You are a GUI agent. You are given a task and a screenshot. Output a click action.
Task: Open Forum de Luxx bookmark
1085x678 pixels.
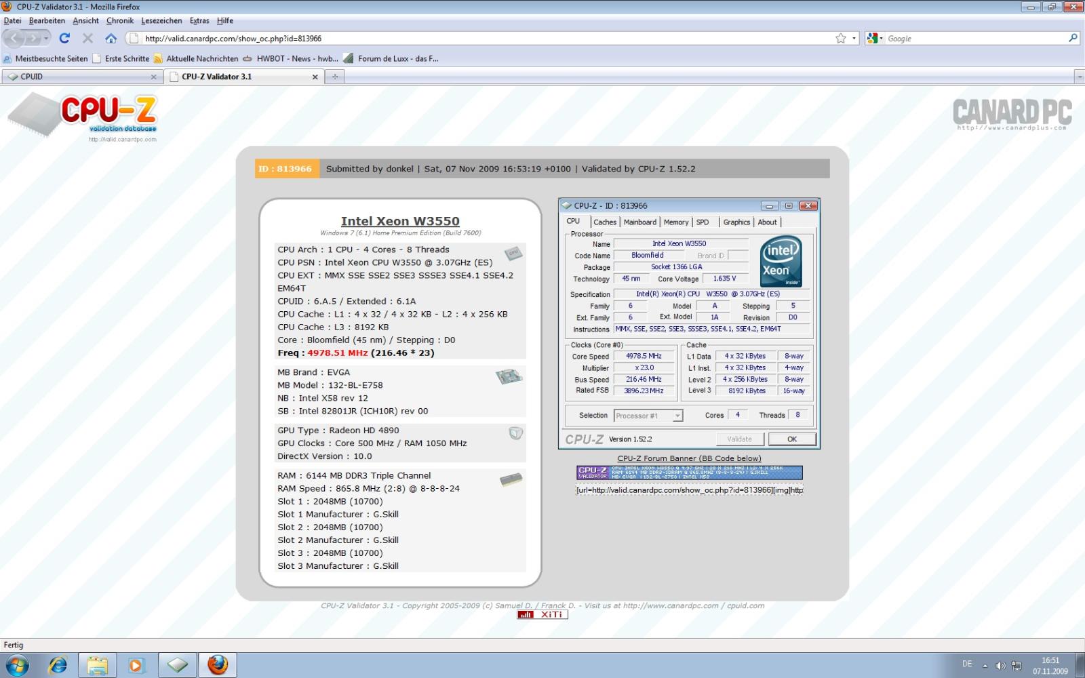pyautogui.click(x=391, y=59)
